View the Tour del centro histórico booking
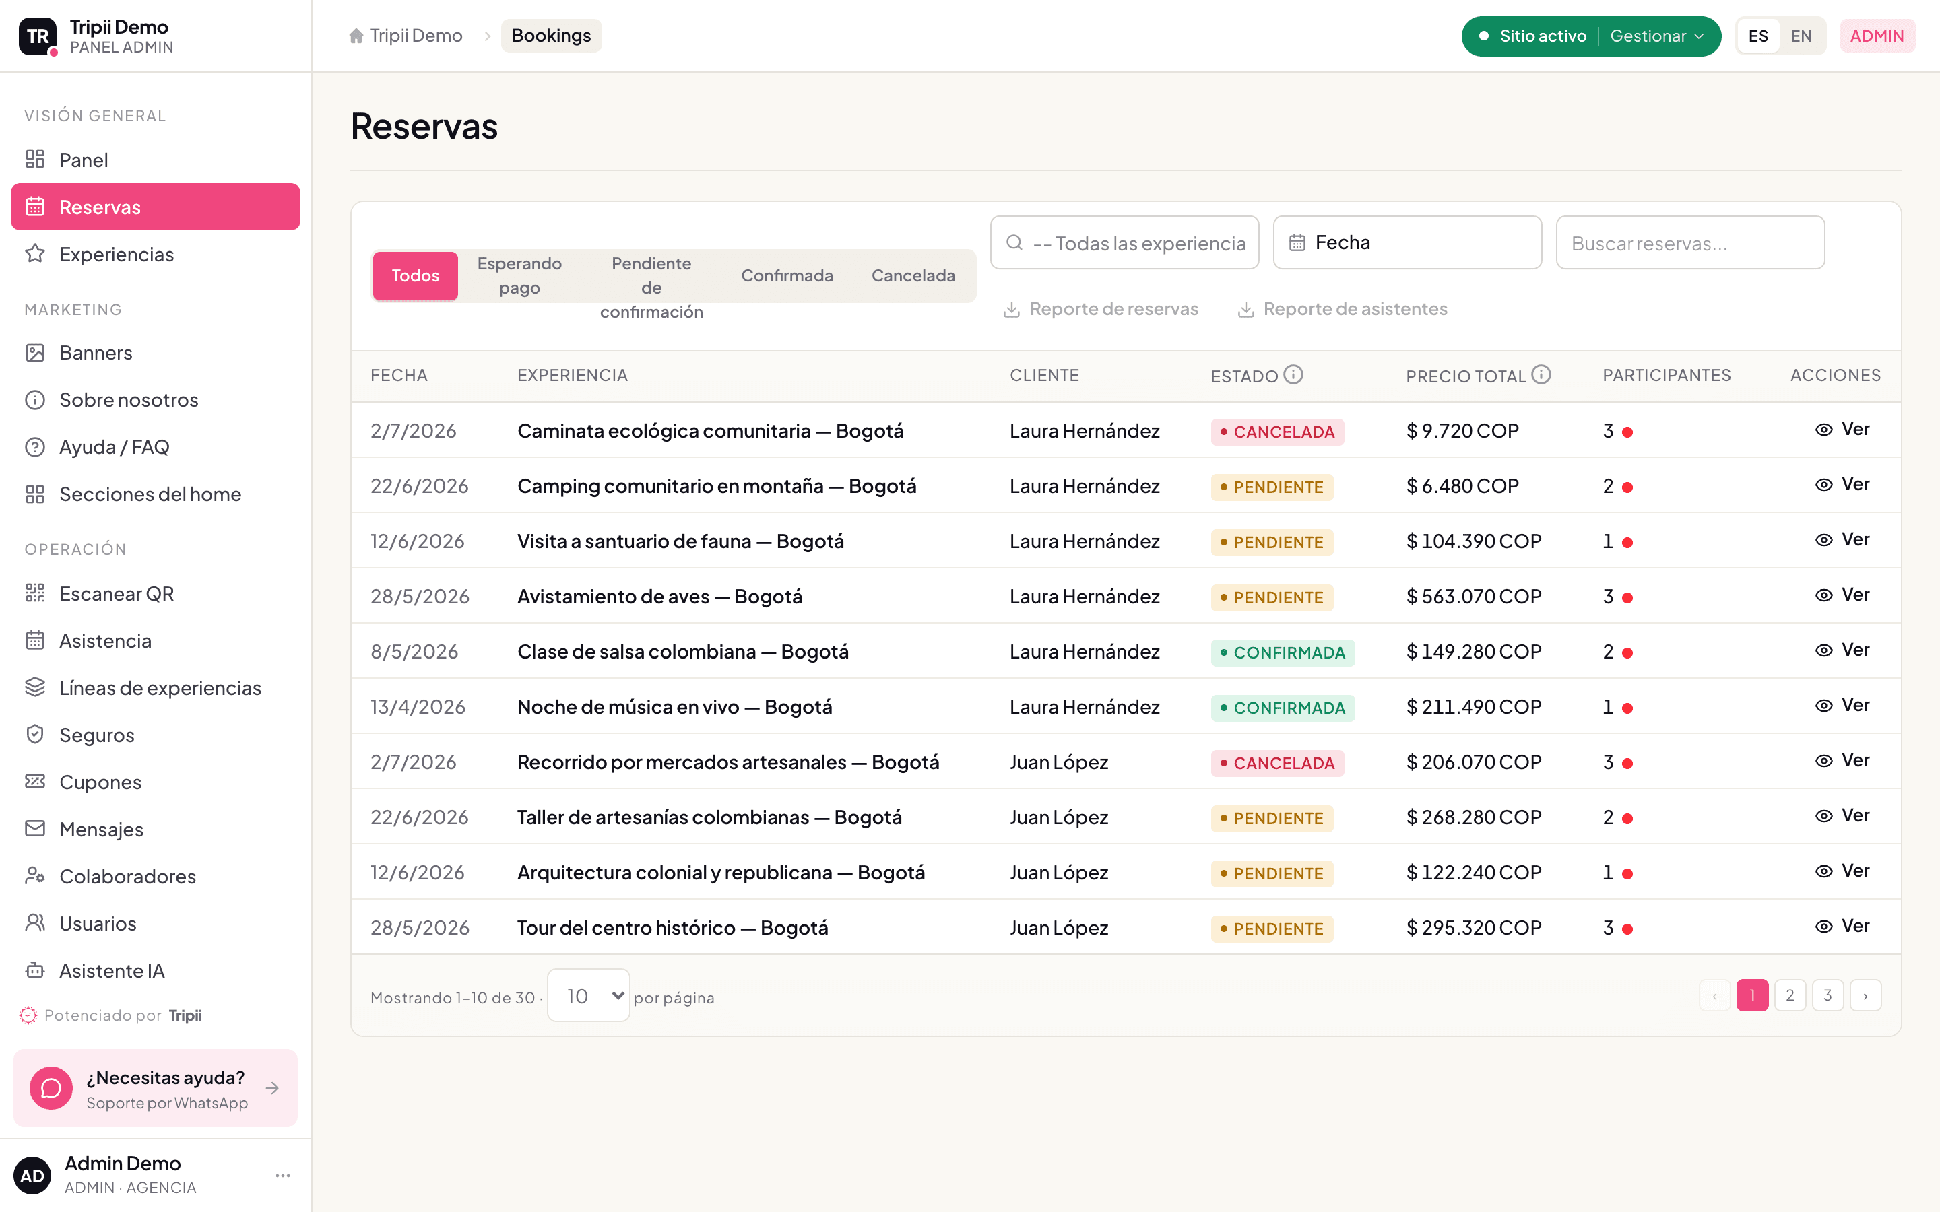1940x1212 pixels. (x=1842, y=927)
